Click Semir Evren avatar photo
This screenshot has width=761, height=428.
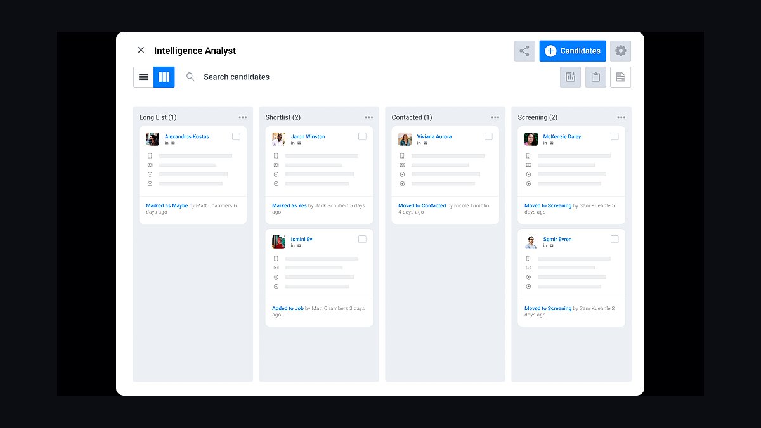pyautogui.click(x=531, y=242)
